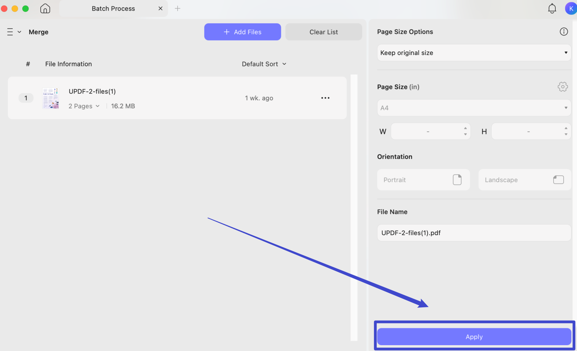Open page size settings gear
The image size is (577, 351).
point(563,87)
